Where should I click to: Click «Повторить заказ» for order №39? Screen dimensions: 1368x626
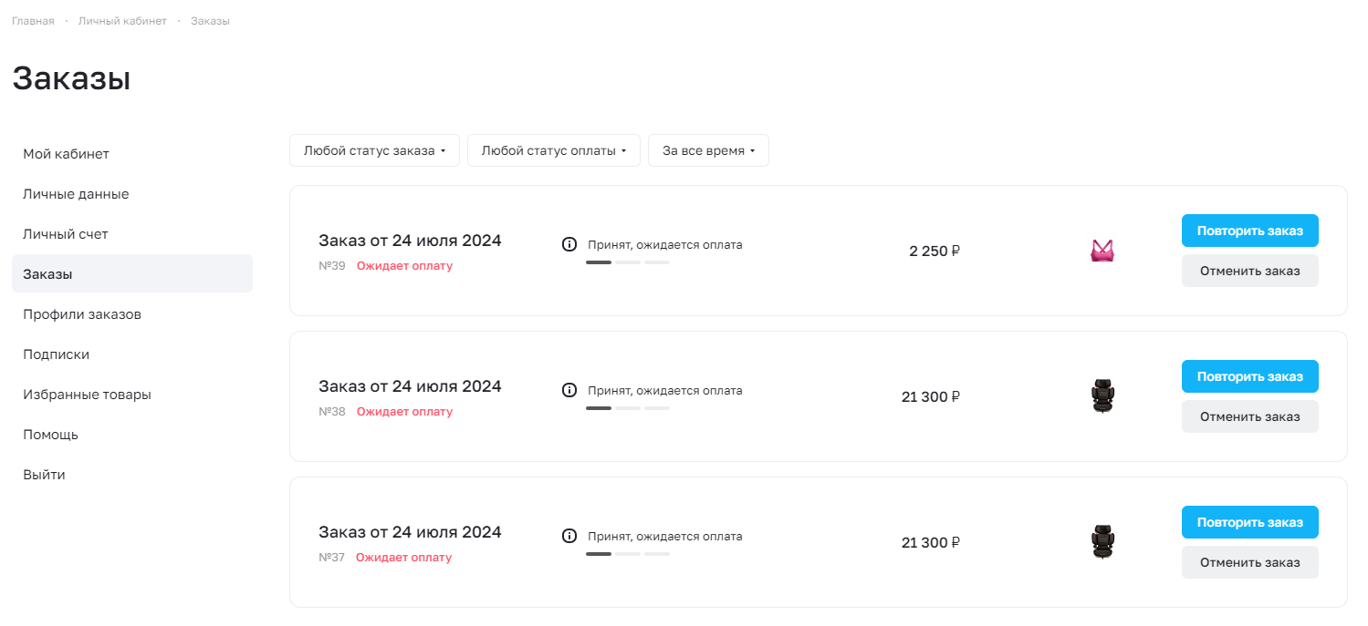(x=1250, y=231)
